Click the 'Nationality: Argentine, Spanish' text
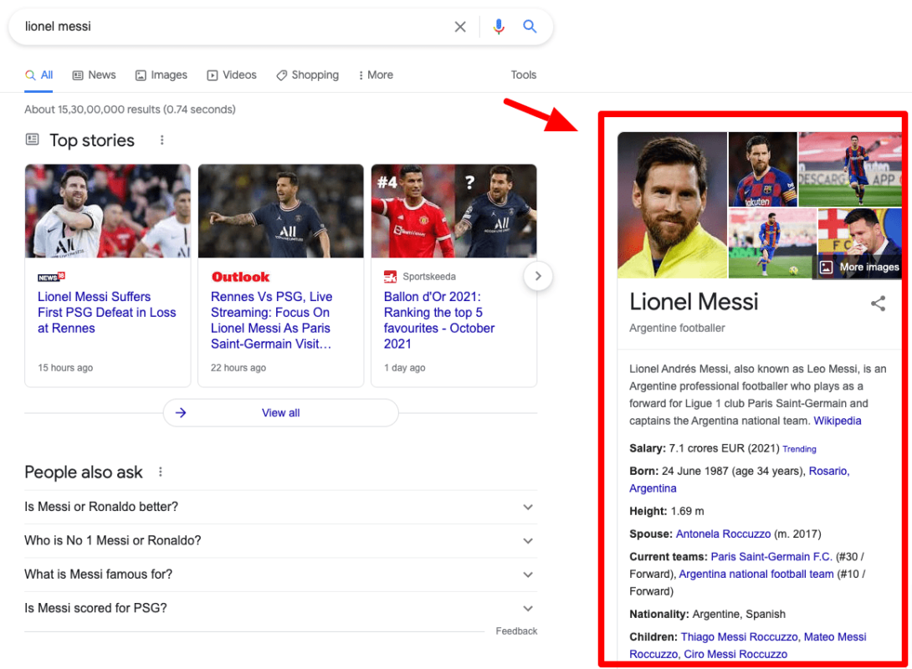 coord(707,615)
